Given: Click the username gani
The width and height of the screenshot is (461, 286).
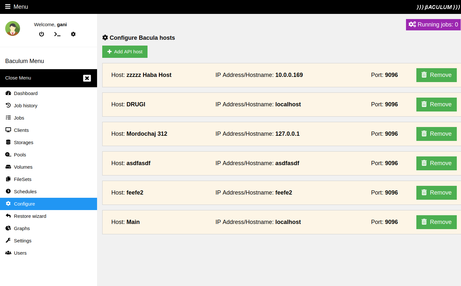Looking at the screenshot, I should click(x=62, y=25).
